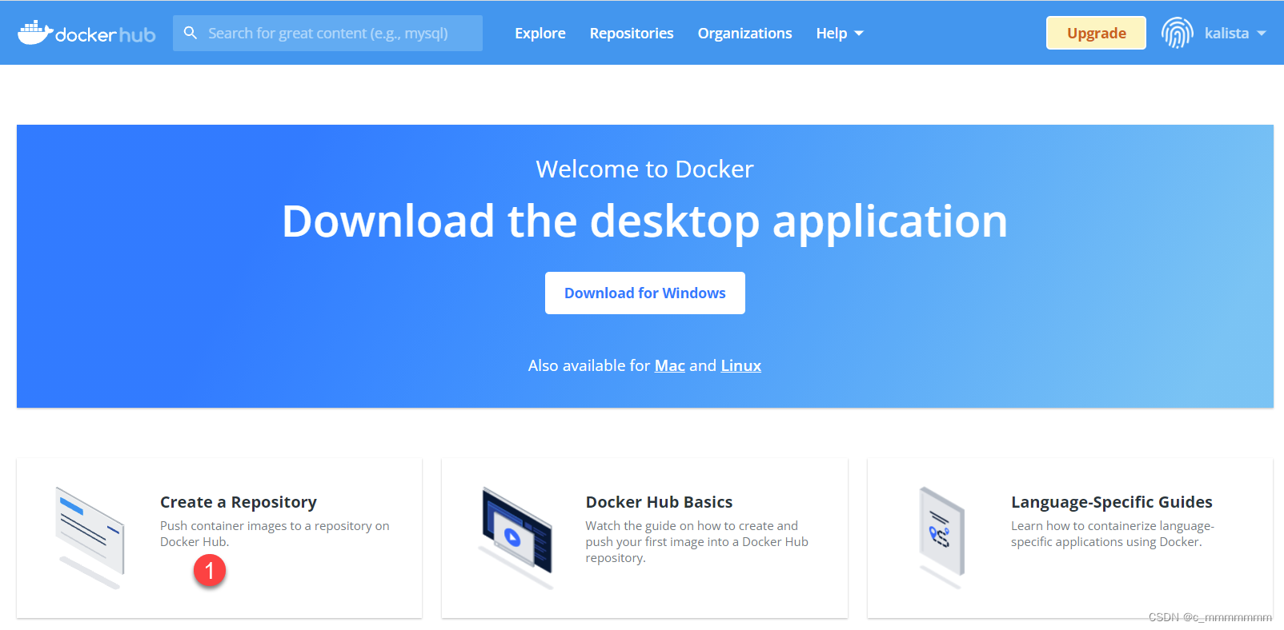Click 'Push container images to a repository' description
This screenshot has height=630, width=1284.
275,533
